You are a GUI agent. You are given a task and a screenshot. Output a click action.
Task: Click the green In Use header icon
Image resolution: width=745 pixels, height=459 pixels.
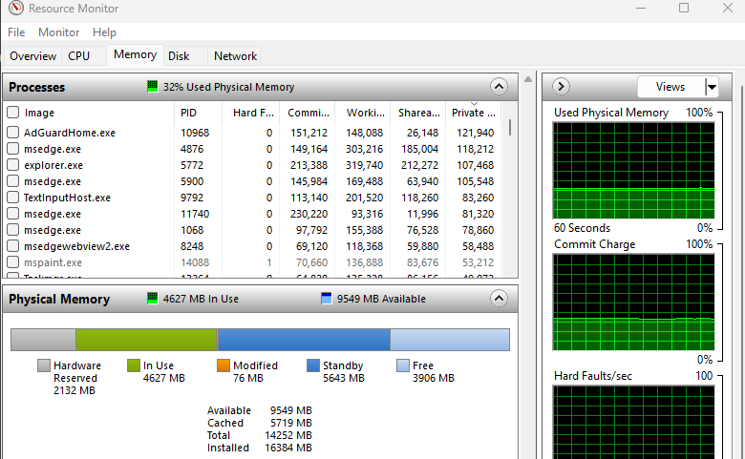(x=153, y=298)
